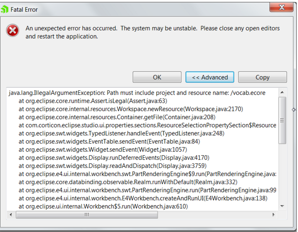Select the EventTable.sendEvent stack trace line

109,141
